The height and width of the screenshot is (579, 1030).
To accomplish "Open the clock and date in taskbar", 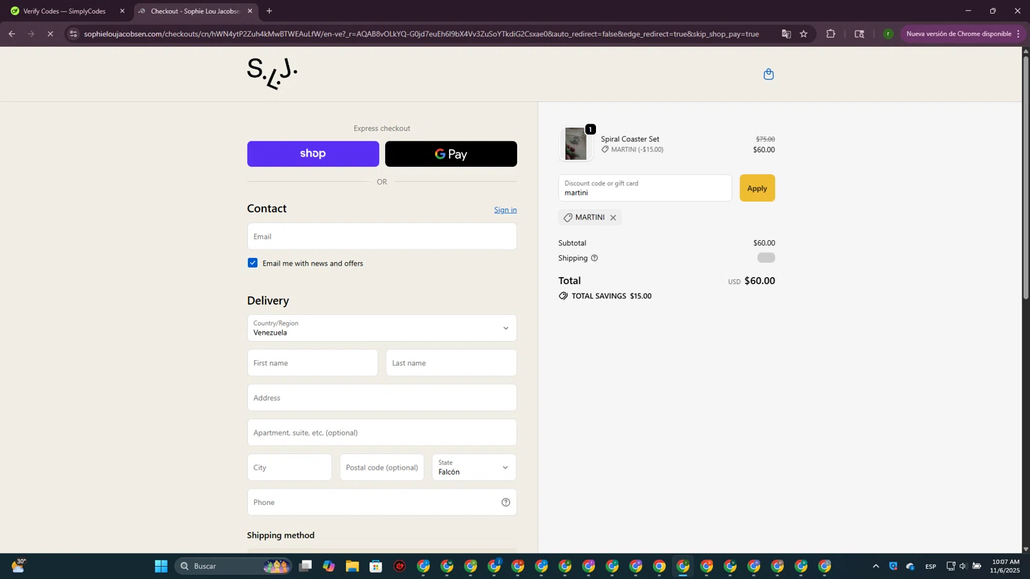I will click(1005, 566).
